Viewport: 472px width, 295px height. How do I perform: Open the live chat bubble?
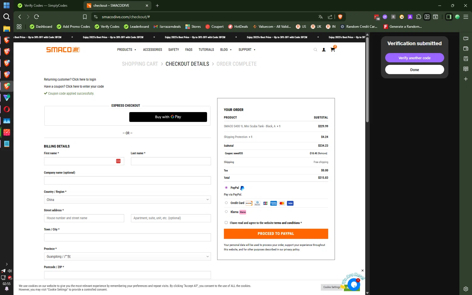coord(354,285)
